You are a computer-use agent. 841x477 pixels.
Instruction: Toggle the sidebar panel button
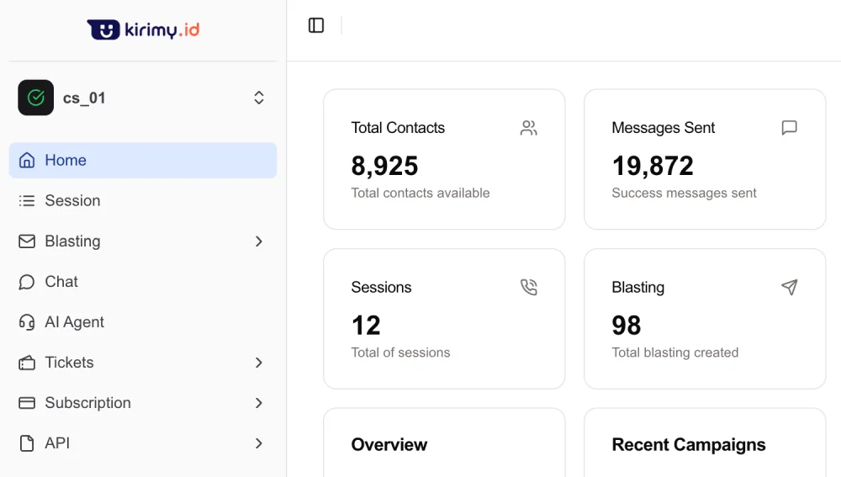[x=316, y=25]
